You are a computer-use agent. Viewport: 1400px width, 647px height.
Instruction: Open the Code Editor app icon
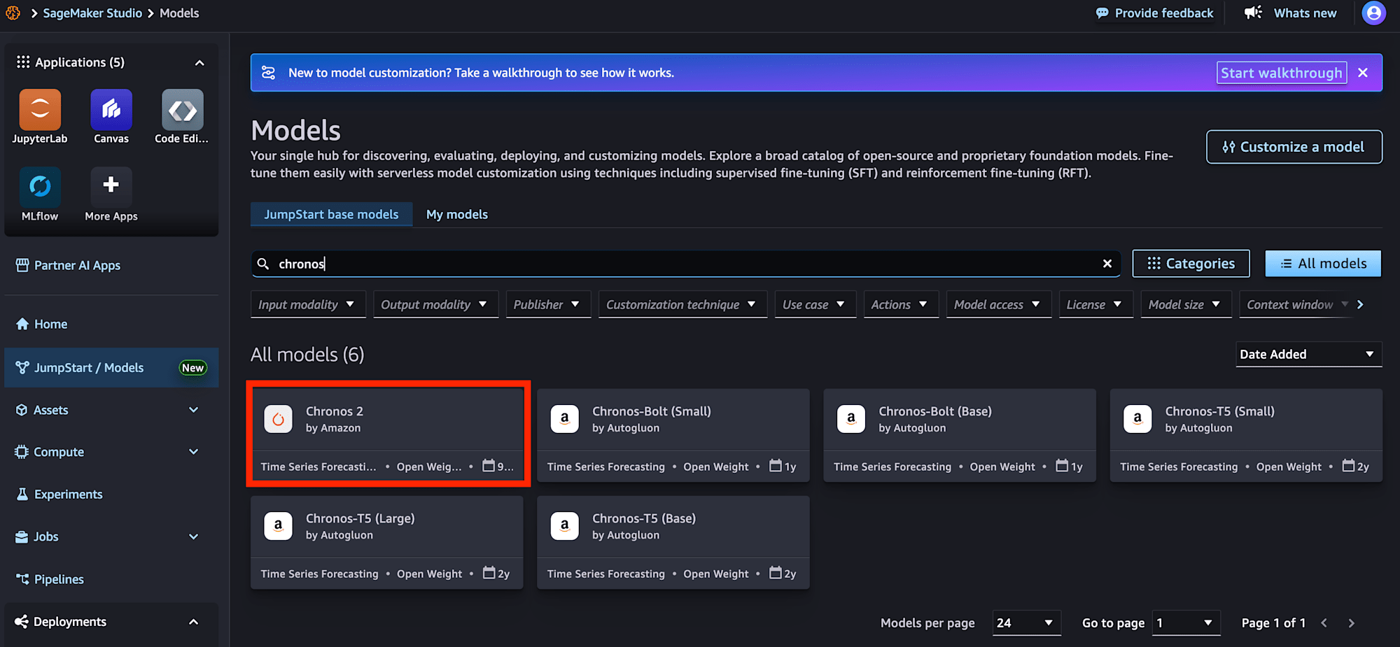pos(183,110)
